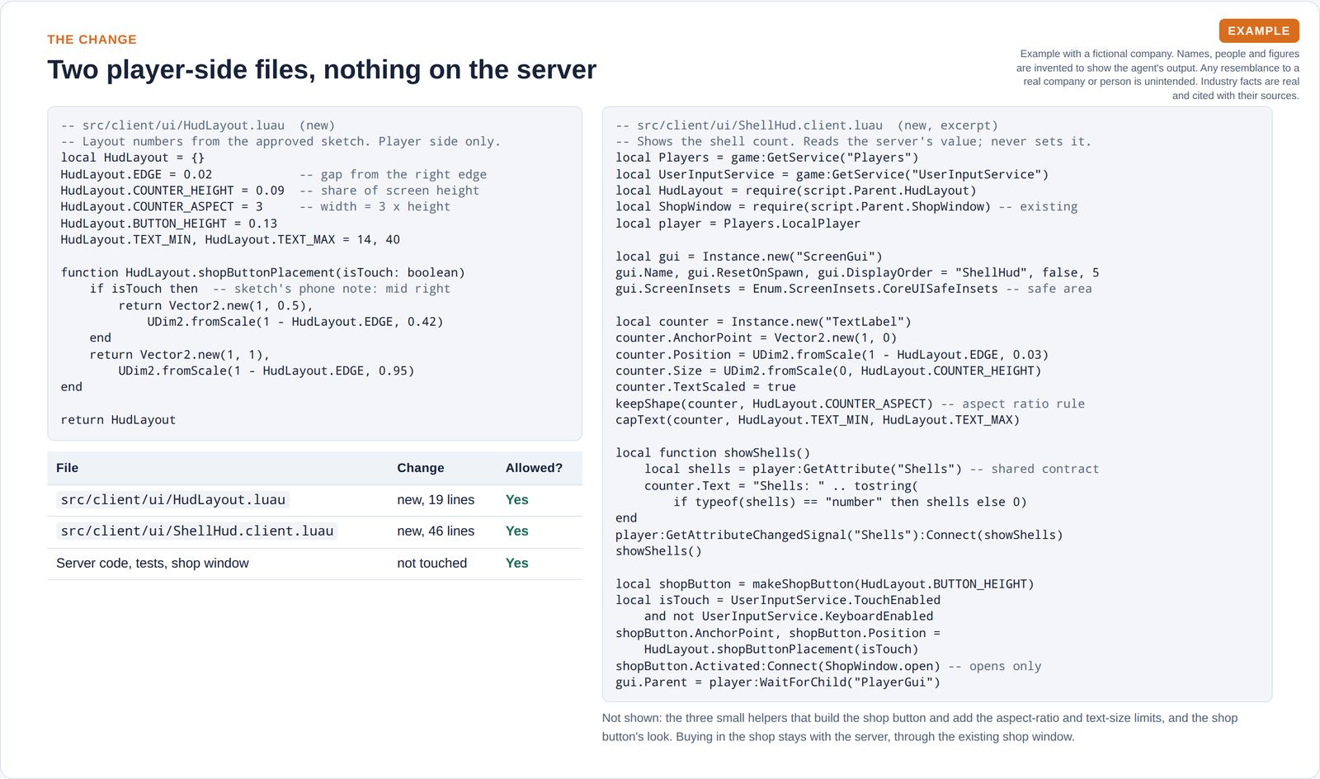Click the TEXT_MIN, TEXT_MAX = 14, 40 line
Screen dimensions: 1320x779
tap(230, 239)
